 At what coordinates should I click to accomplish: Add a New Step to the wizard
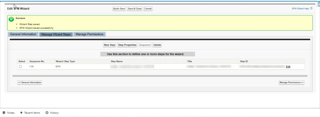[x=110, y=45]
